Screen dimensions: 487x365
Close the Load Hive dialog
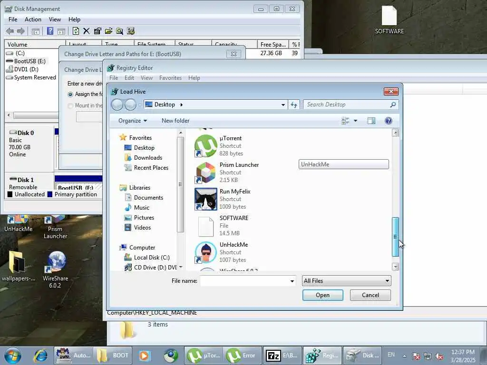[x=391, y=91]
